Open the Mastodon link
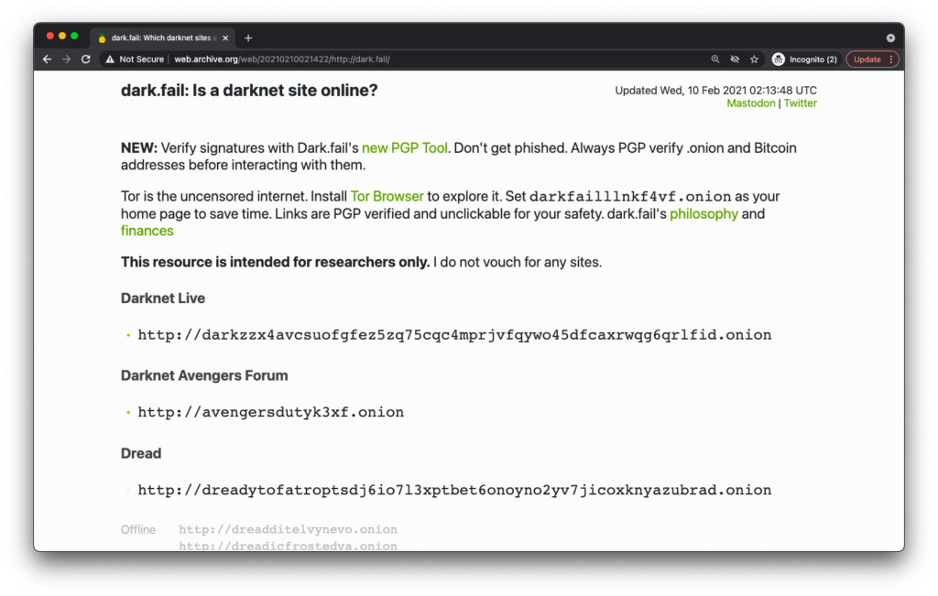938x596 pixels. pos(751,103)
